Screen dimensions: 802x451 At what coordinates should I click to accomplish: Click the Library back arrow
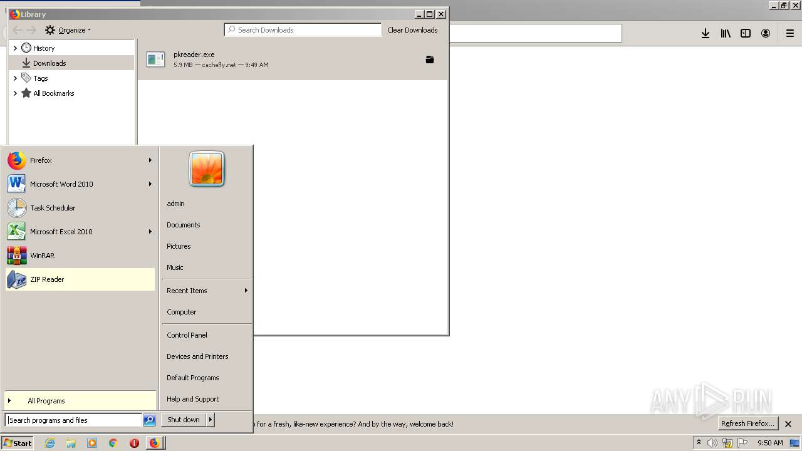[x=18, y=30]
